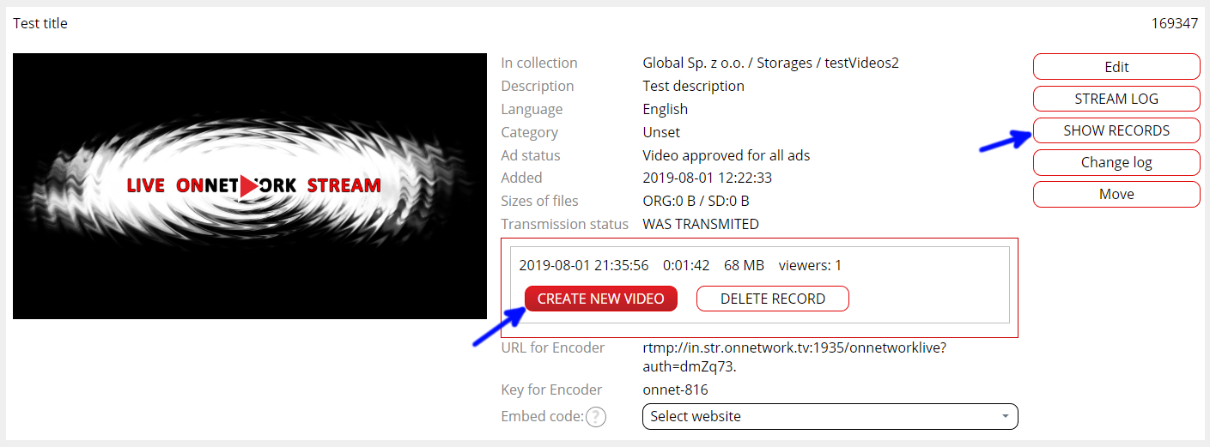The image size is (1210, 447).
Task: Click the Edit button
Action: [1116, 67]
